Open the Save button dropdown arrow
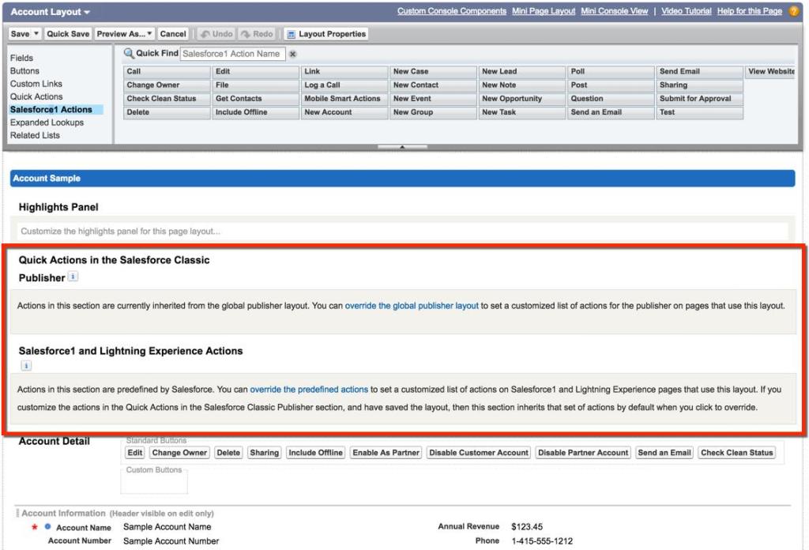 [x=36, y=33]
